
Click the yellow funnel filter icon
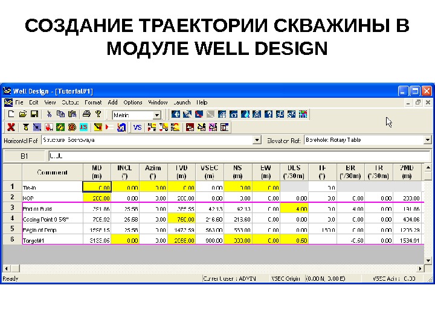[26, 127]
